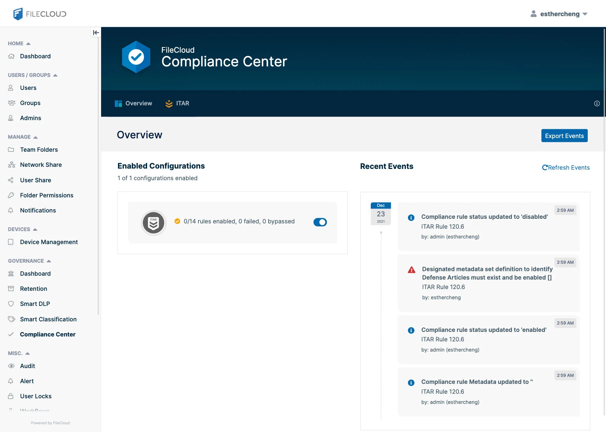Open Audit page
The width and height of the screenshot is (606, 432).
click(27, 366)
